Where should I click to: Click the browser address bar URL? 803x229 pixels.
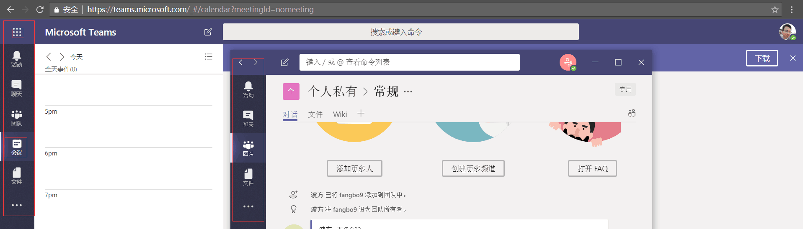click(200, 9)
